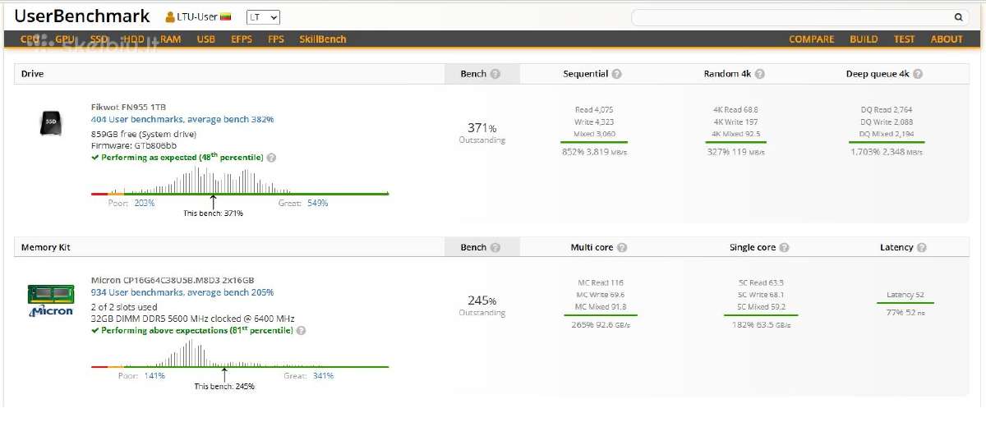The height and width of the screenshot is (436, 986).
Task: Click help icon next to Memory Kit Bench
Action: coord(495,247)
